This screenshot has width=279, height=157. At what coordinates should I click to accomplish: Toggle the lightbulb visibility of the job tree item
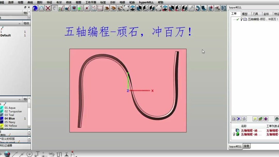click(x=241, y=19)
